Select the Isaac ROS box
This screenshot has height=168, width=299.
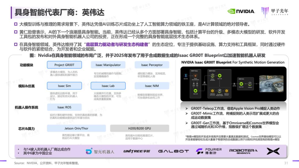coord(64,107)
